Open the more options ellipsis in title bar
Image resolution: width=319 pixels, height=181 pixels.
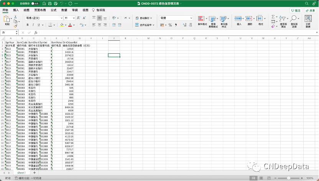pyautogui.click(x=76, y=3)
